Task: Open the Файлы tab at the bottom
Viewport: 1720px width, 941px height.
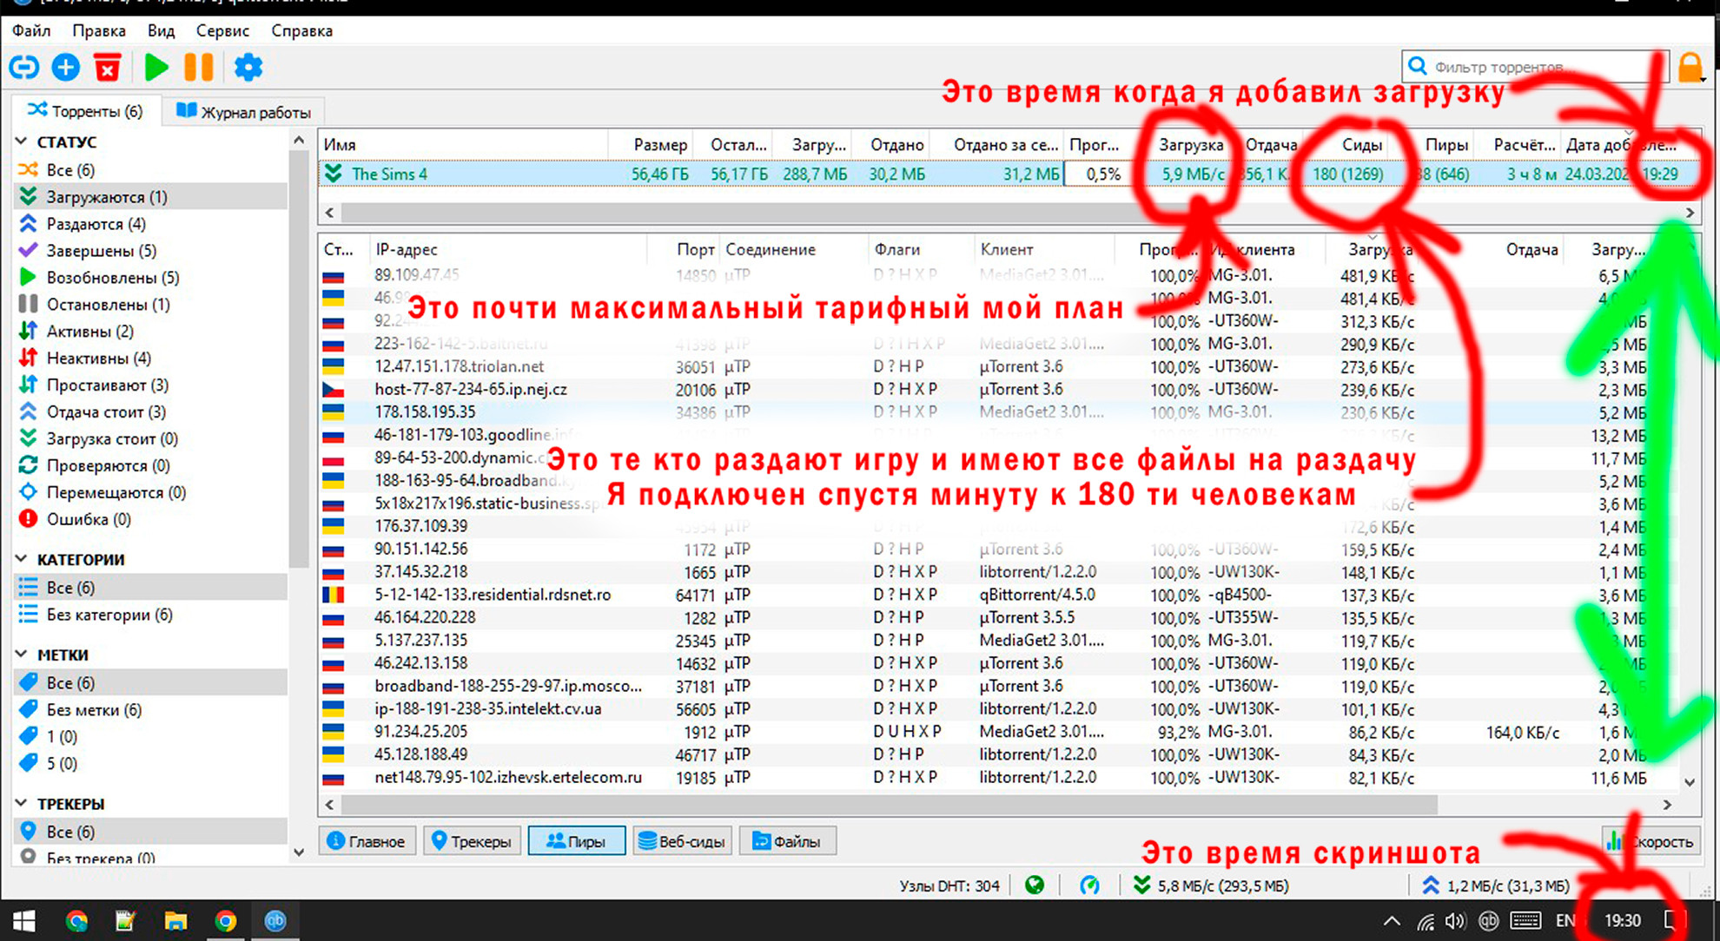Action: point(787,841)
